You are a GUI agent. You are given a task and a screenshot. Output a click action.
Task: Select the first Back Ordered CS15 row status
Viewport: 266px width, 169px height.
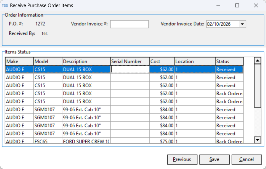tap(229, 94)
